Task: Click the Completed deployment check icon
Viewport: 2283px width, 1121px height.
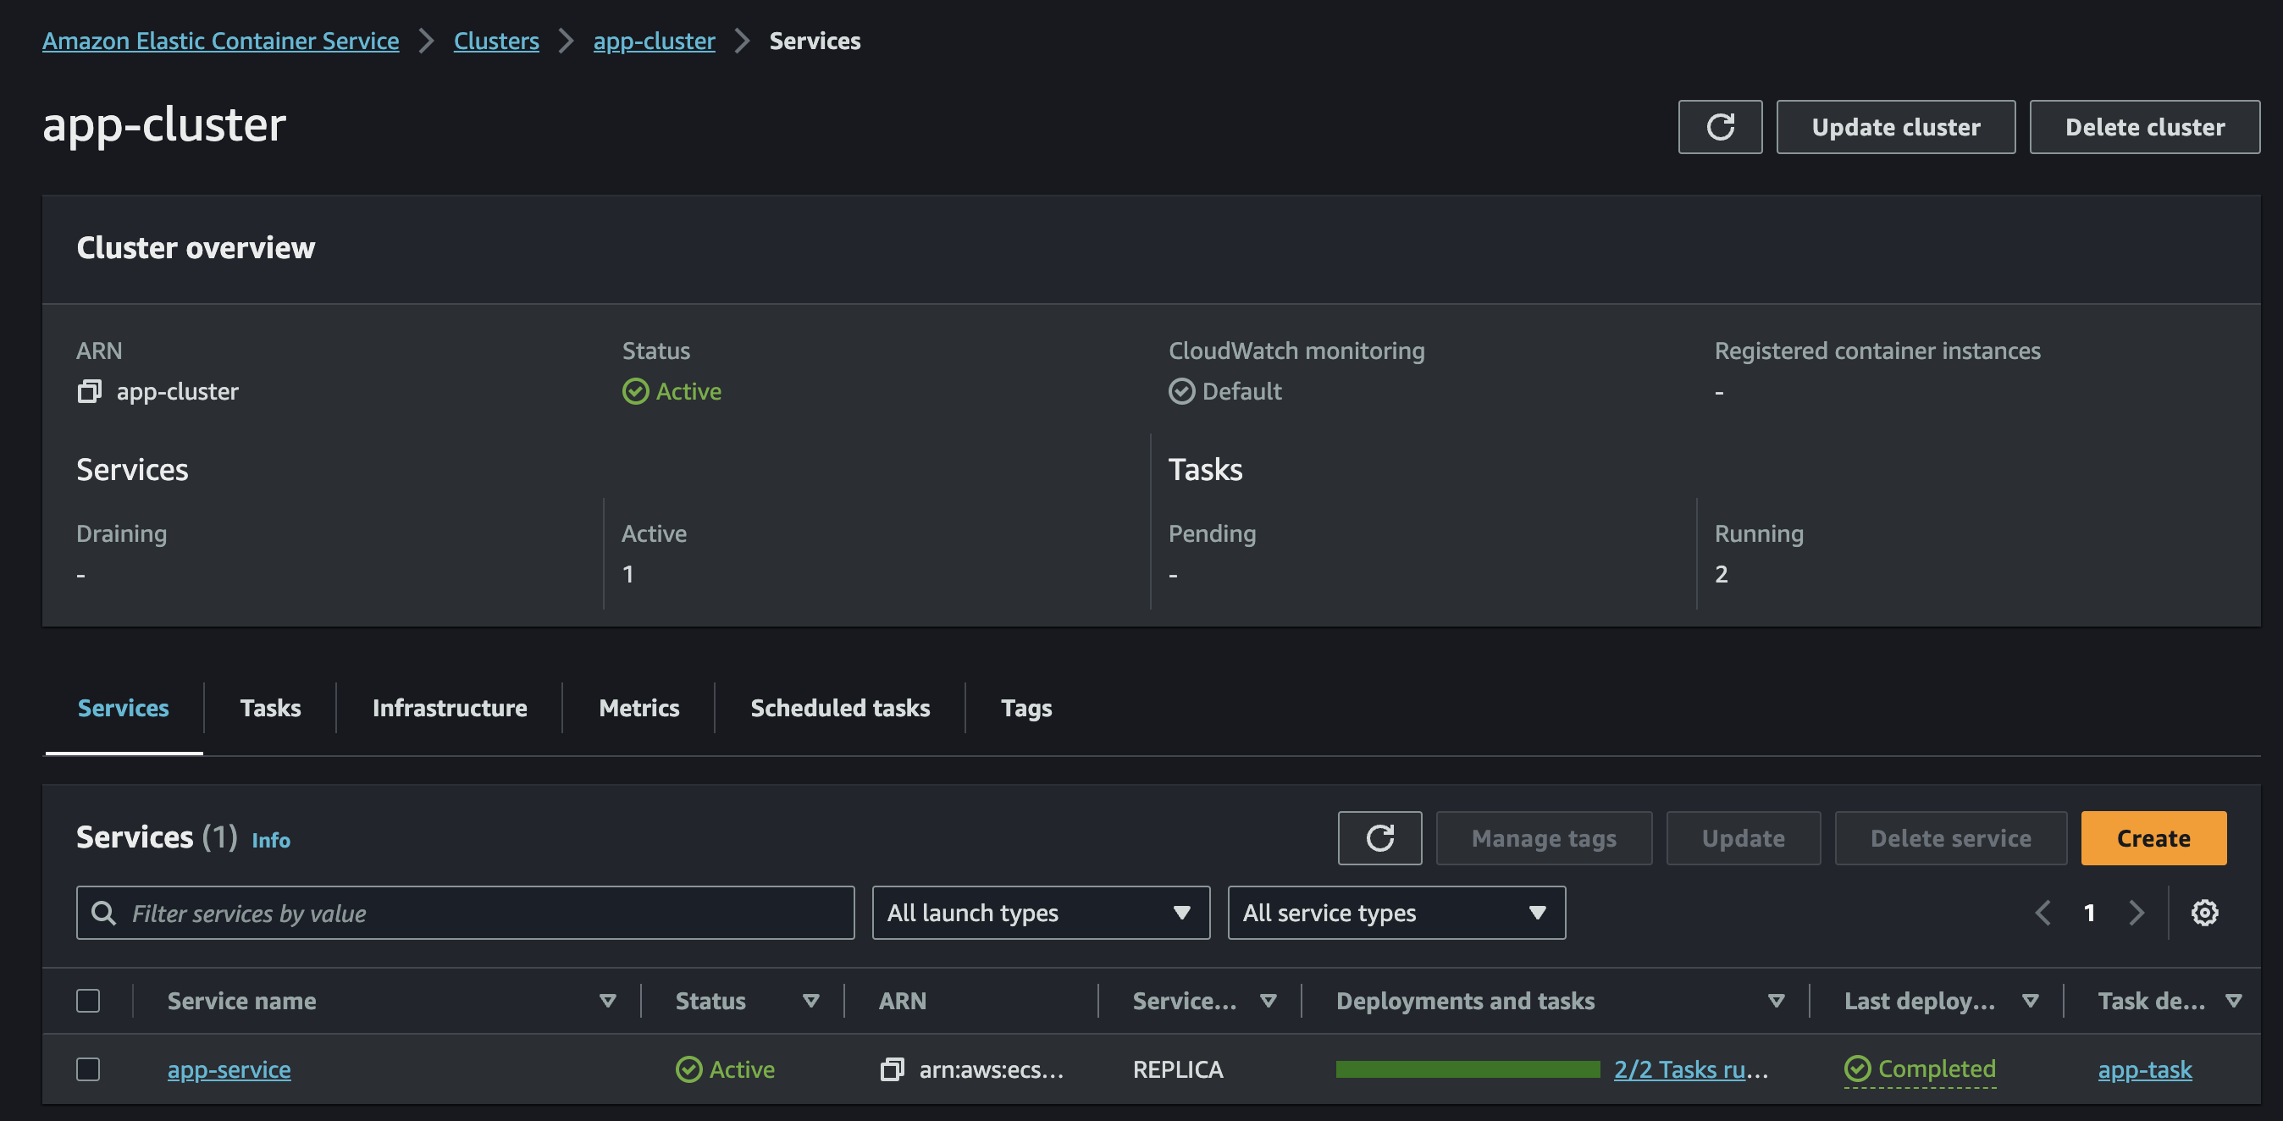Action: pyautogui.click(x=1857, y=1068)
